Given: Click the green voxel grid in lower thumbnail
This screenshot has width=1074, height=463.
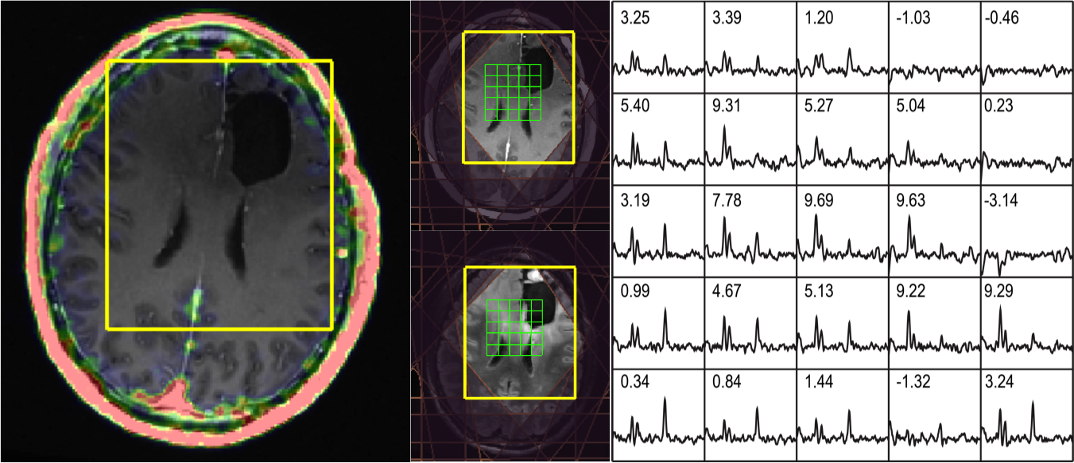Looking at the screenshot, I should (x=514, y=327).
